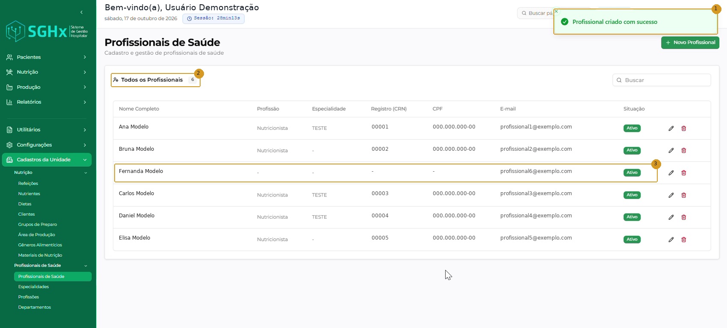The image size is (727, 328).
Task: Collapse the Cadastros da Unidade chevron
Action: coord(85,160)
